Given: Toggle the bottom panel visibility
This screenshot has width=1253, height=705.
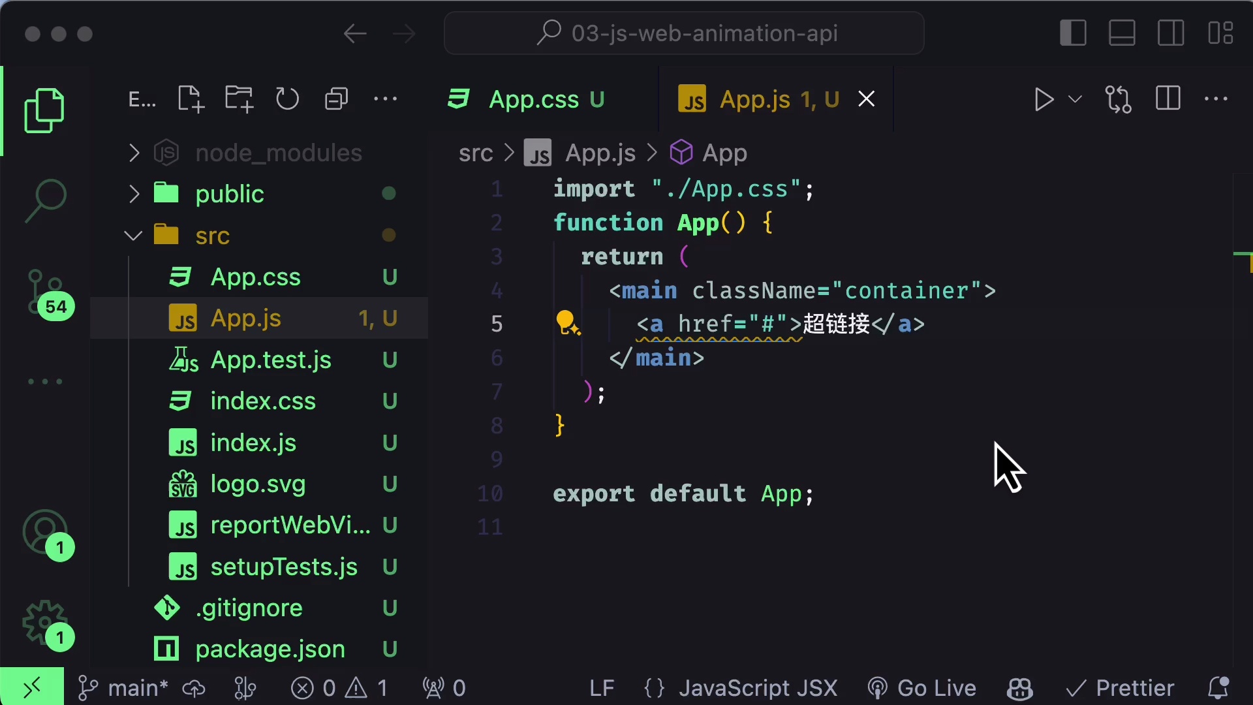Looking at the screenshot, I should tap(1121, 32).
